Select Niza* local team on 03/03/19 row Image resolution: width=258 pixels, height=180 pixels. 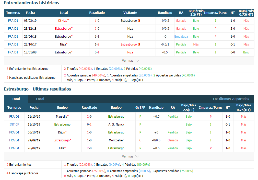tap(65, 21)
